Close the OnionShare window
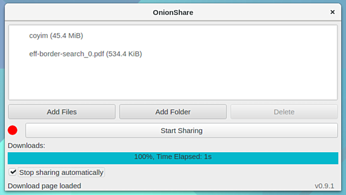Viewport: 346px width, 195px height. pyautogui.click(x=332, y=12)
